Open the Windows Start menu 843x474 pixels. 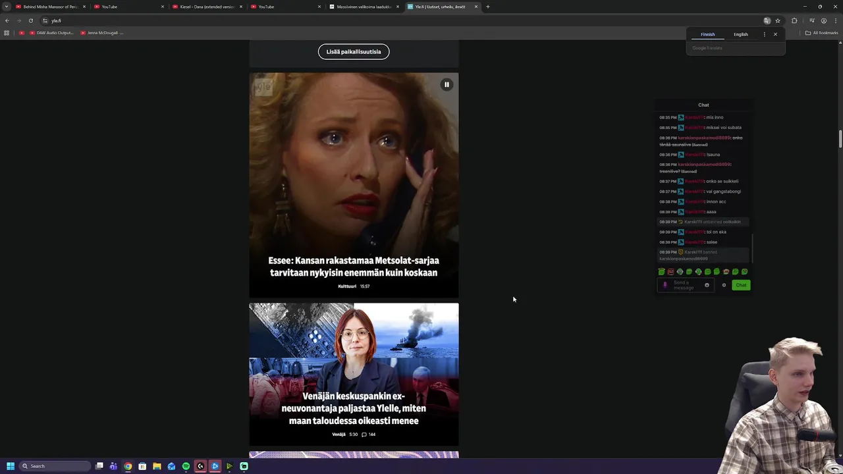tap(11, 466)
